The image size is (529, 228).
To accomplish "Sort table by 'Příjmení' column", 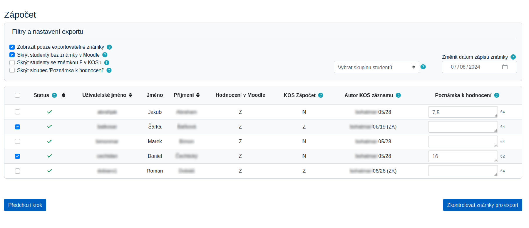I will pos(198,95).
